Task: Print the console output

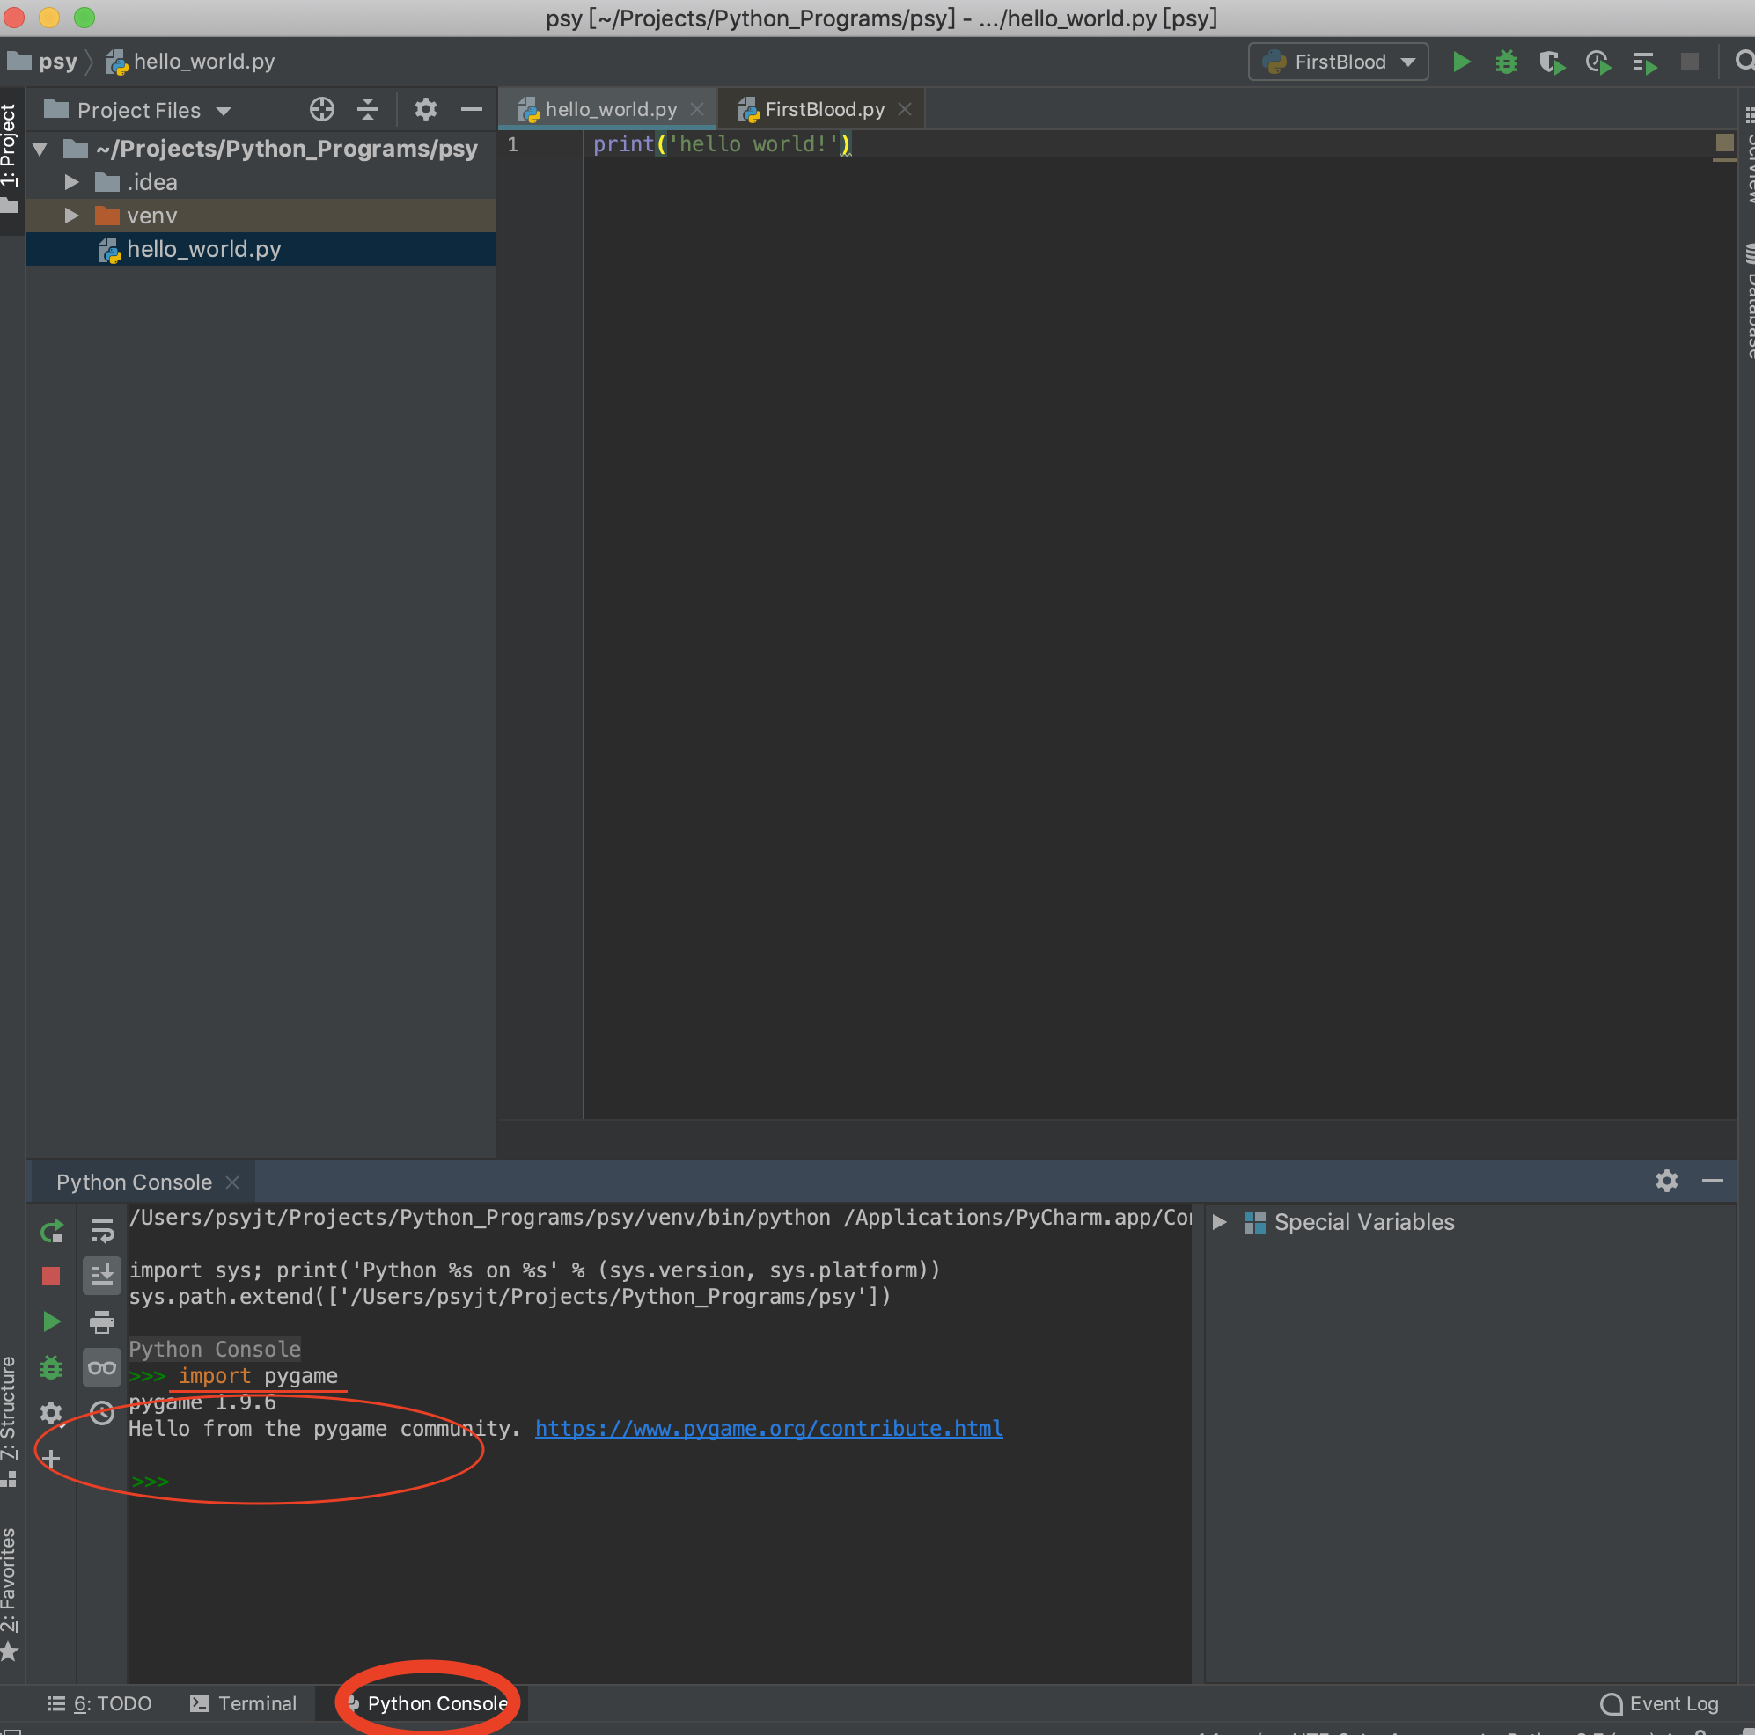Action: coord(102,1321)
